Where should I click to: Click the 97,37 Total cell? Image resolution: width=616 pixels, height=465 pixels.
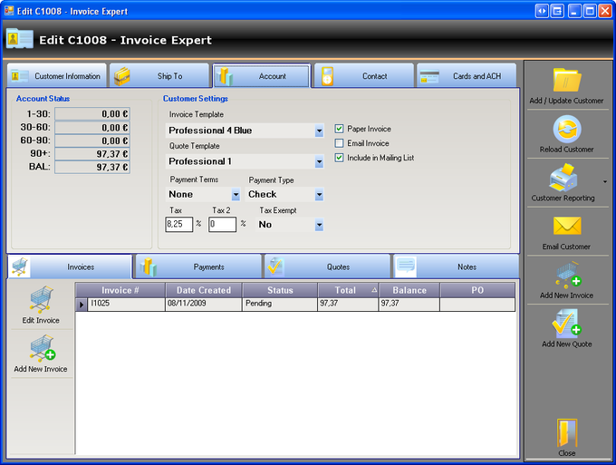pyautogui.click(x=348, y=305)
